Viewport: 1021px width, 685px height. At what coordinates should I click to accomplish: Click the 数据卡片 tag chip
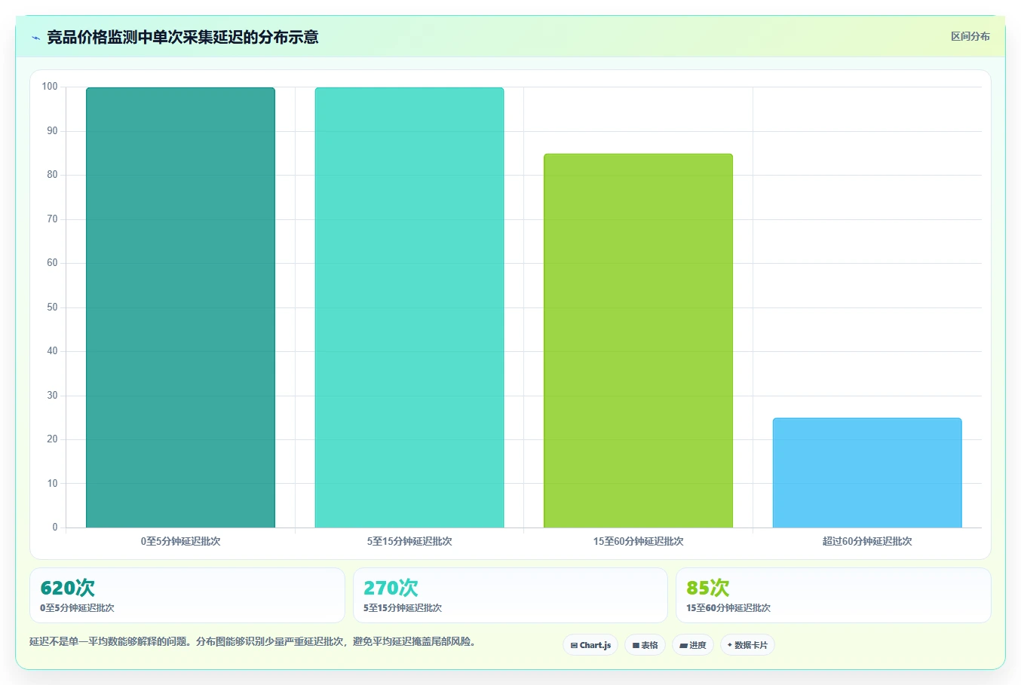pyautogui.click(x=747, y=645)
